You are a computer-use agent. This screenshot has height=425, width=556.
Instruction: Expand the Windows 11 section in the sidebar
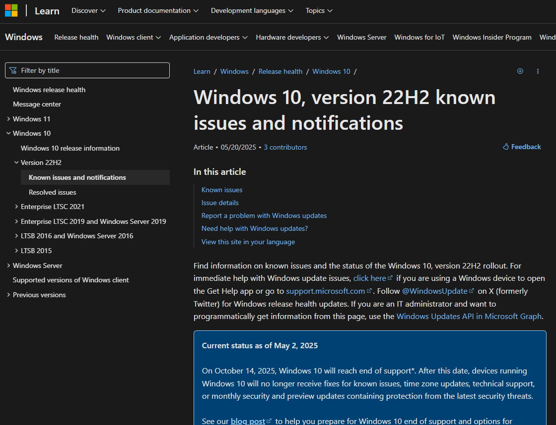pos(8,118)
